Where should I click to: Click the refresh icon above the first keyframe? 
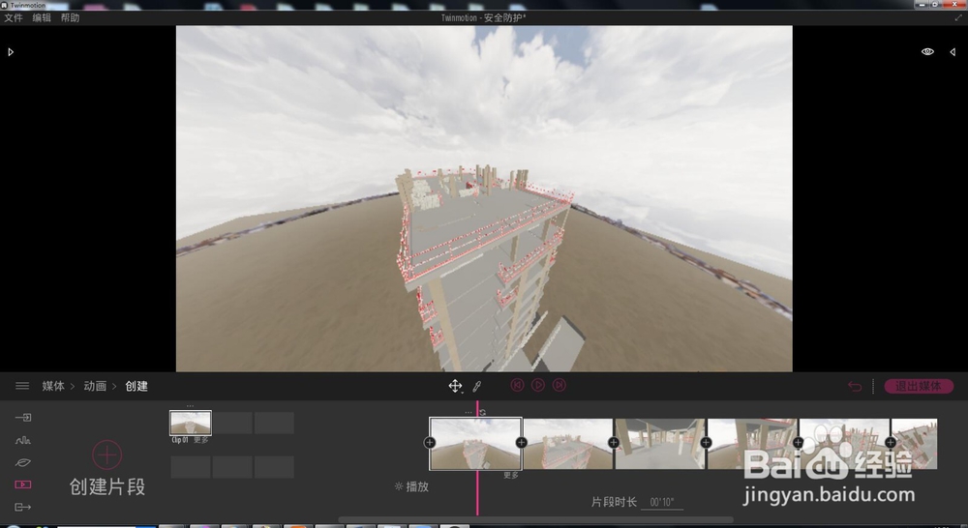point(483,412)
